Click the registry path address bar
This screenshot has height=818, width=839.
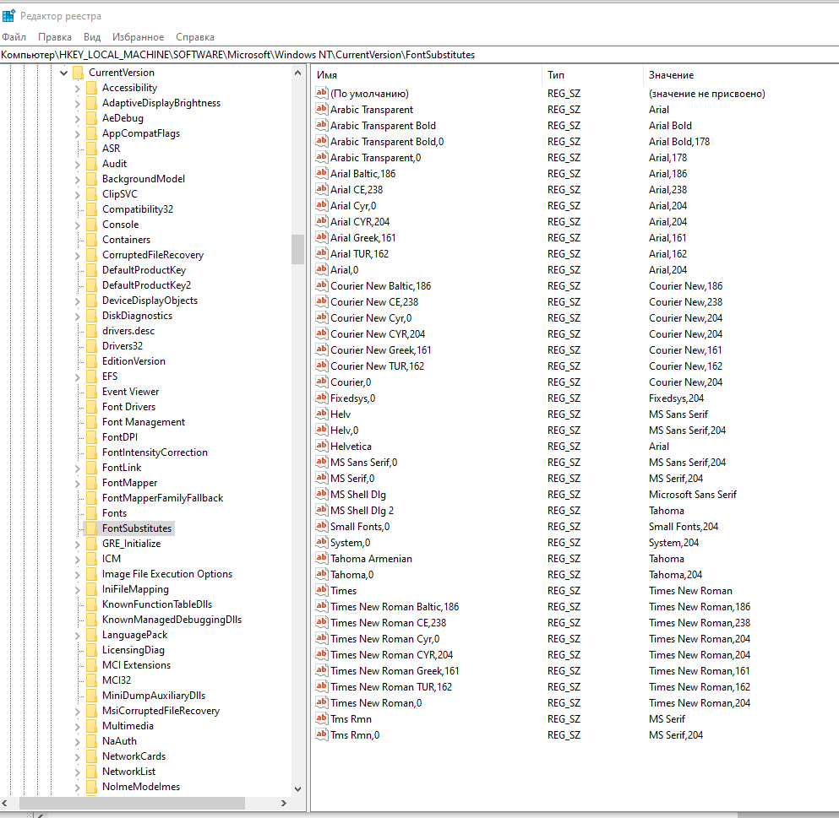(x=419, y=55)
